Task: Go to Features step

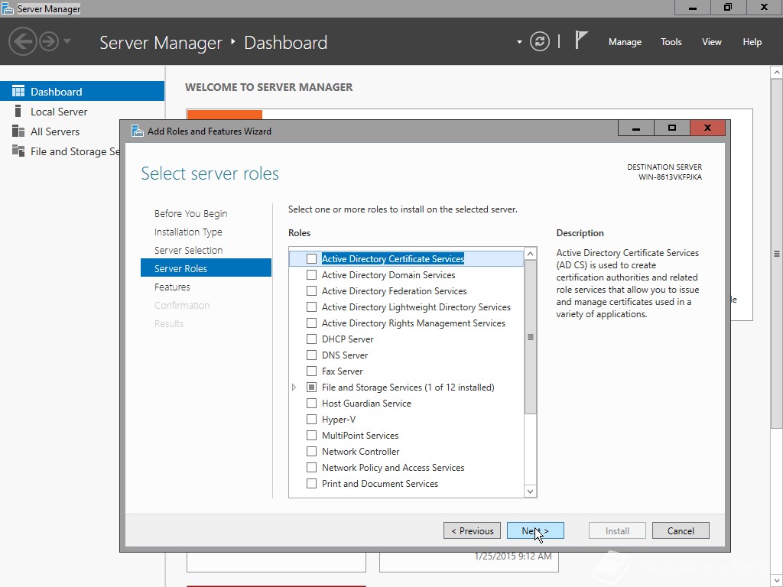Action: [172, 287]
